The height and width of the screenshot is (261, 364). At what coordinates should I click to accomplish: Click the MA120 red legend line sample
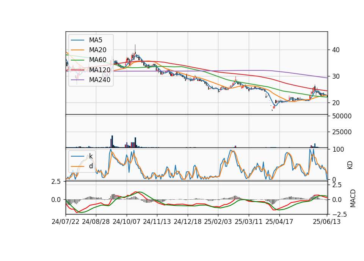click(x=77, y=70)
